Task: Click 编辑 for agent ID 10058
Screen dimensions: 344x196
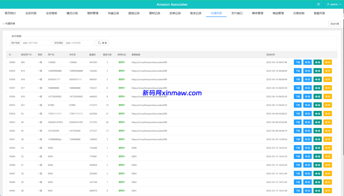Action: 317,79
